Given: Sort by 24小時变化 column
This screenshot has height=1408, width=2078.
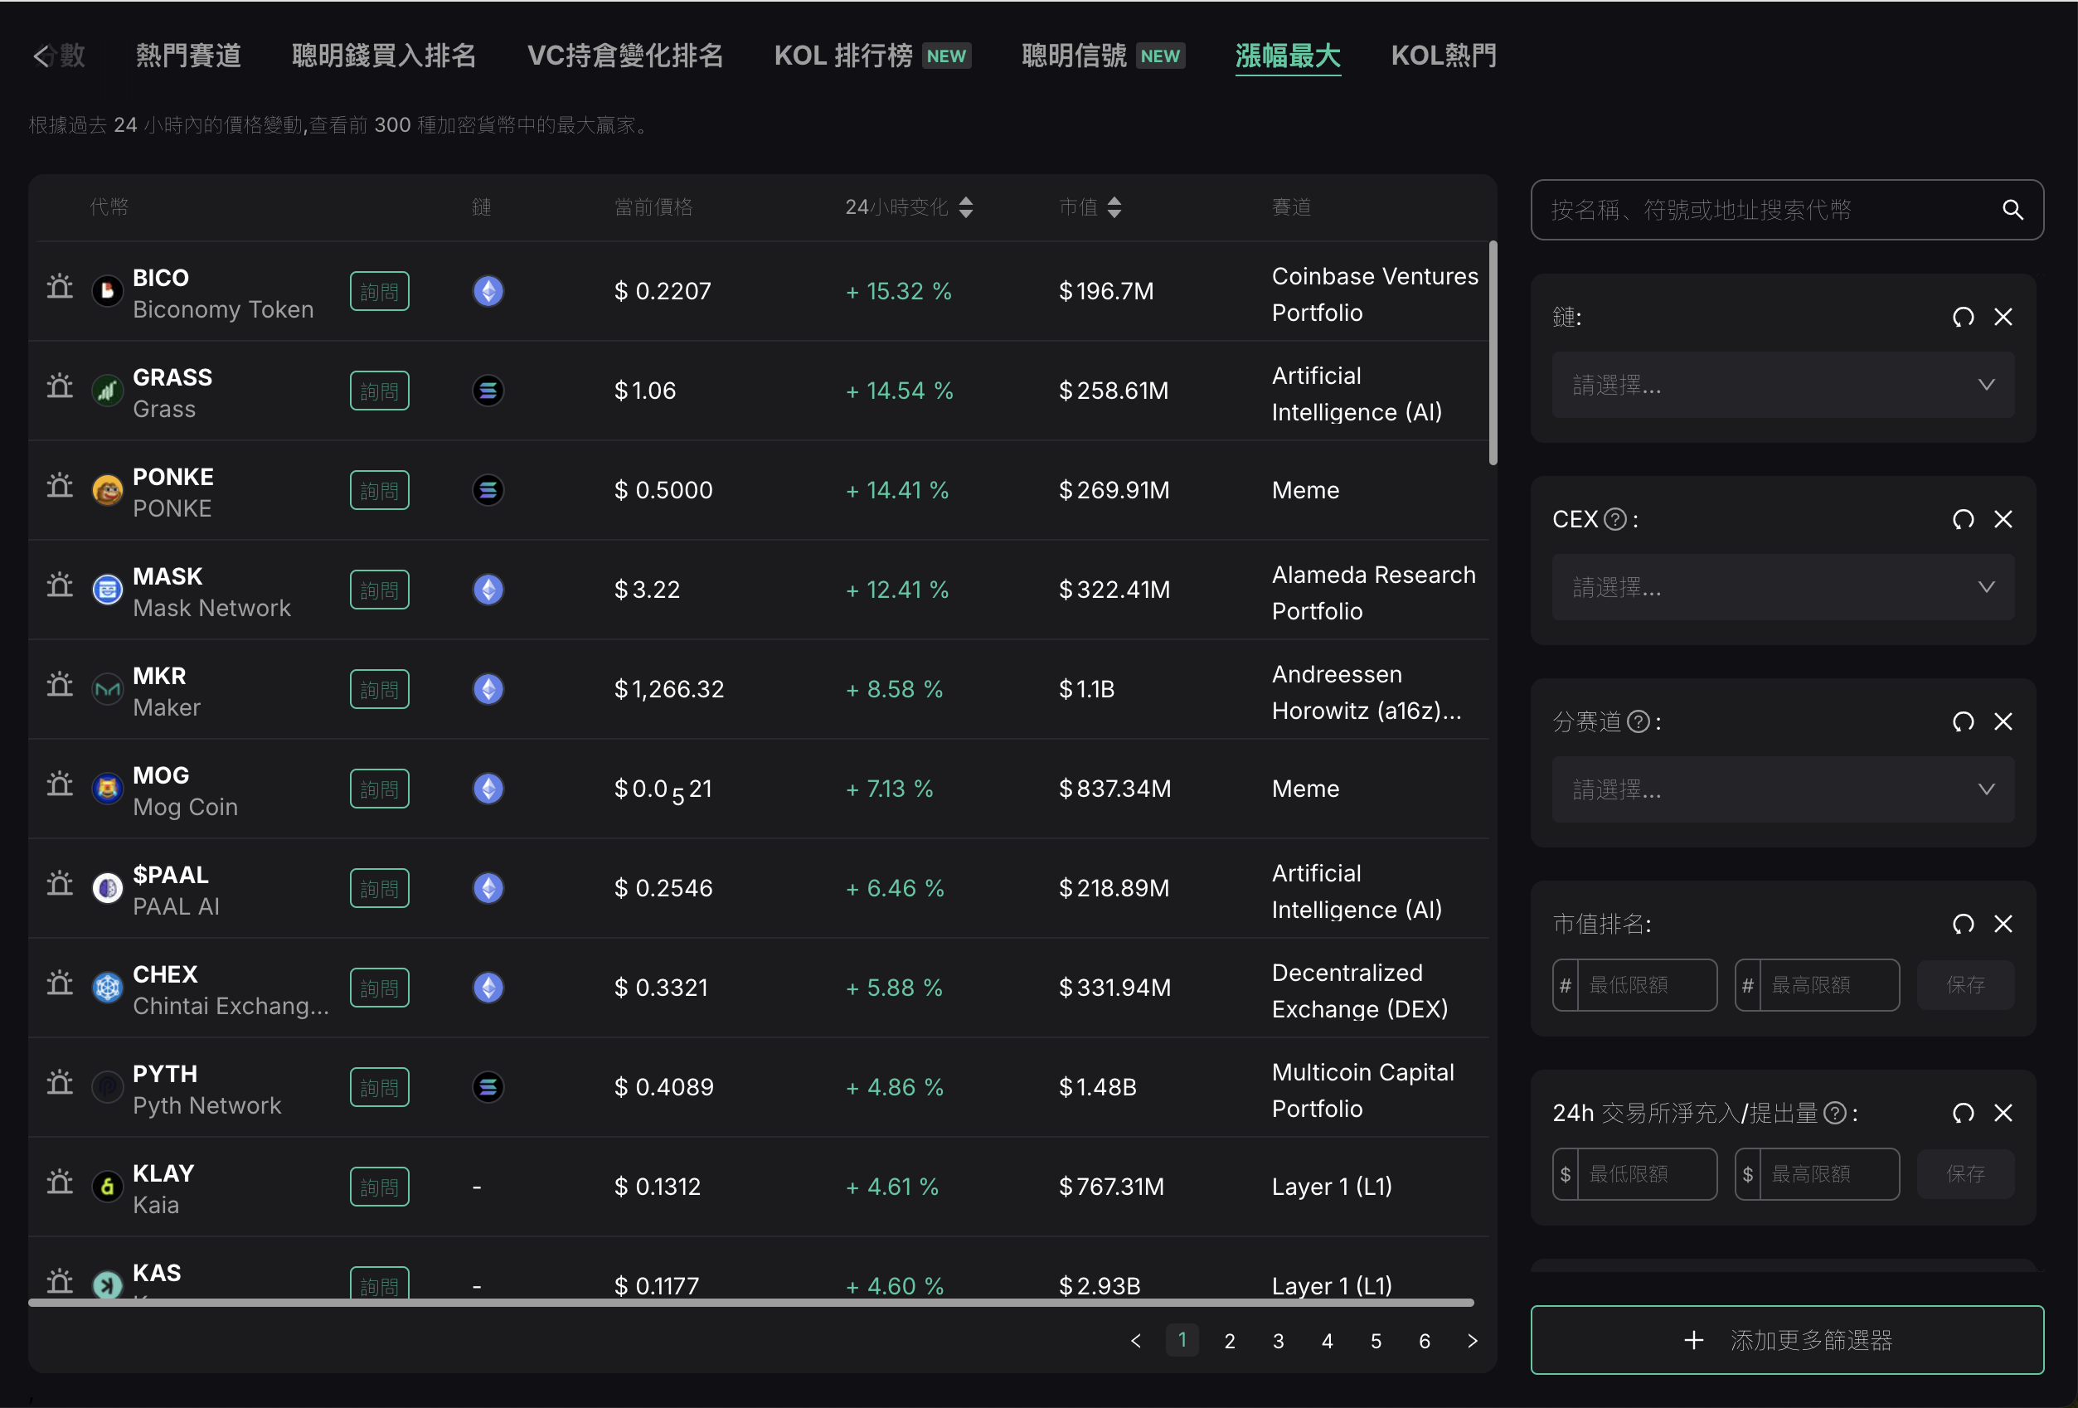Looking at the screenshot, I should tap(966, 207).
